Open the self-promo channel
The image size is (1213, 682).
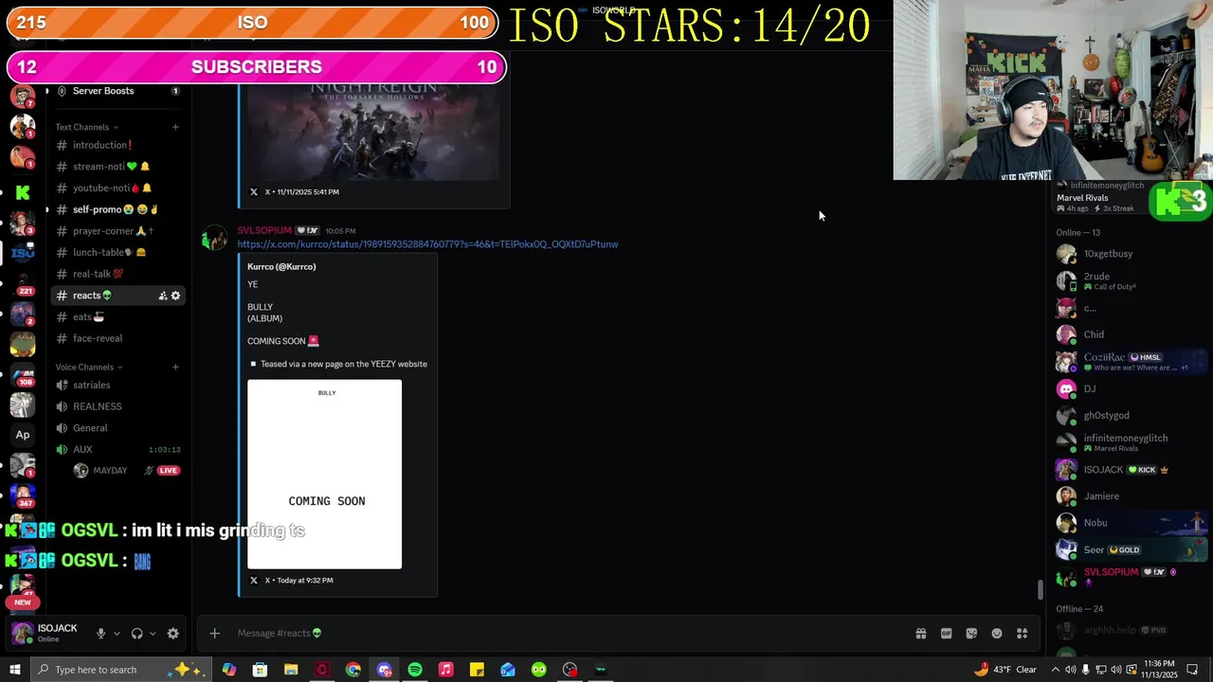click(117, 209)
